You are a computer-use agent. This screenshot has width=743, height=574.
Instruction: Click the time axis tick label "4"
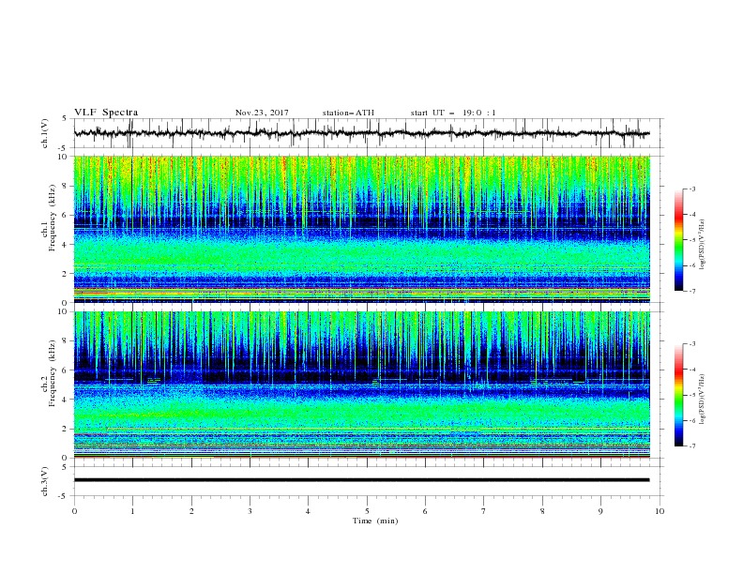point(308,511)
